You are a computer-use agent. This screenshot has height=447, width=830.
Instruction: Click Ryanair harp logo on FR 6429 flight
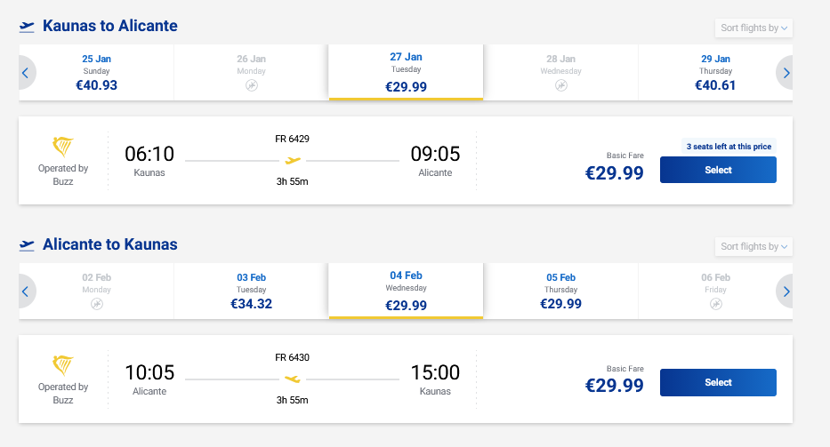coord(63,148)
